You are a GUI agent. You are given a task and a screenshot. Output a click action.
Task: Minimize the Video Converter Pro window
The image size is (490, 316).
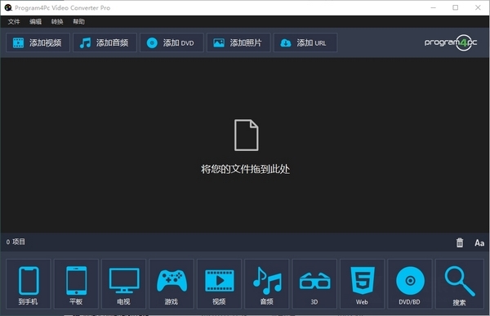tap(433, 7)
